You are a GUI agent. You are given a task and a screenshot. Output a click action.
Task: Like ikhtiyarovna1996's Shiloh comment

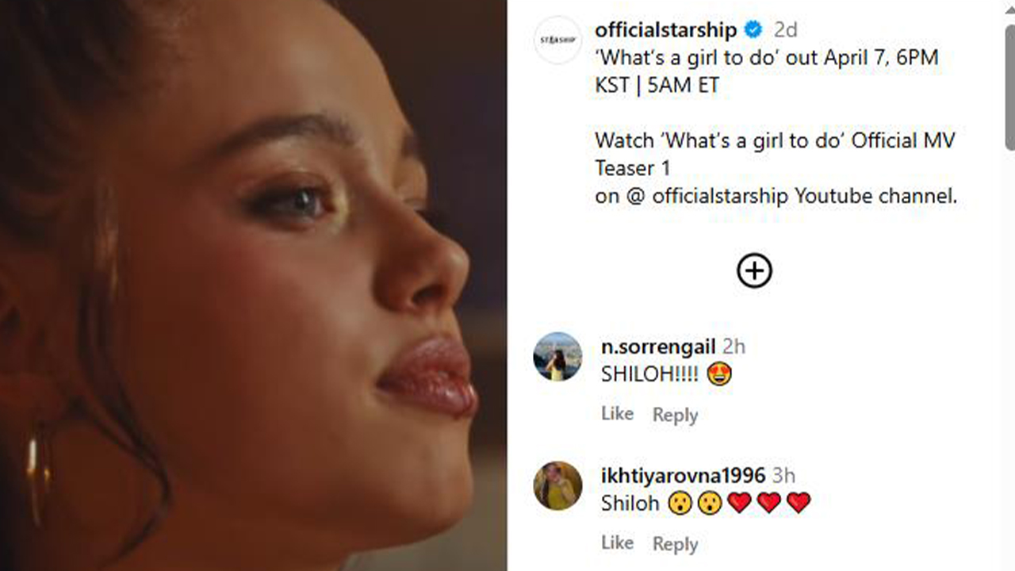(617, 543)
